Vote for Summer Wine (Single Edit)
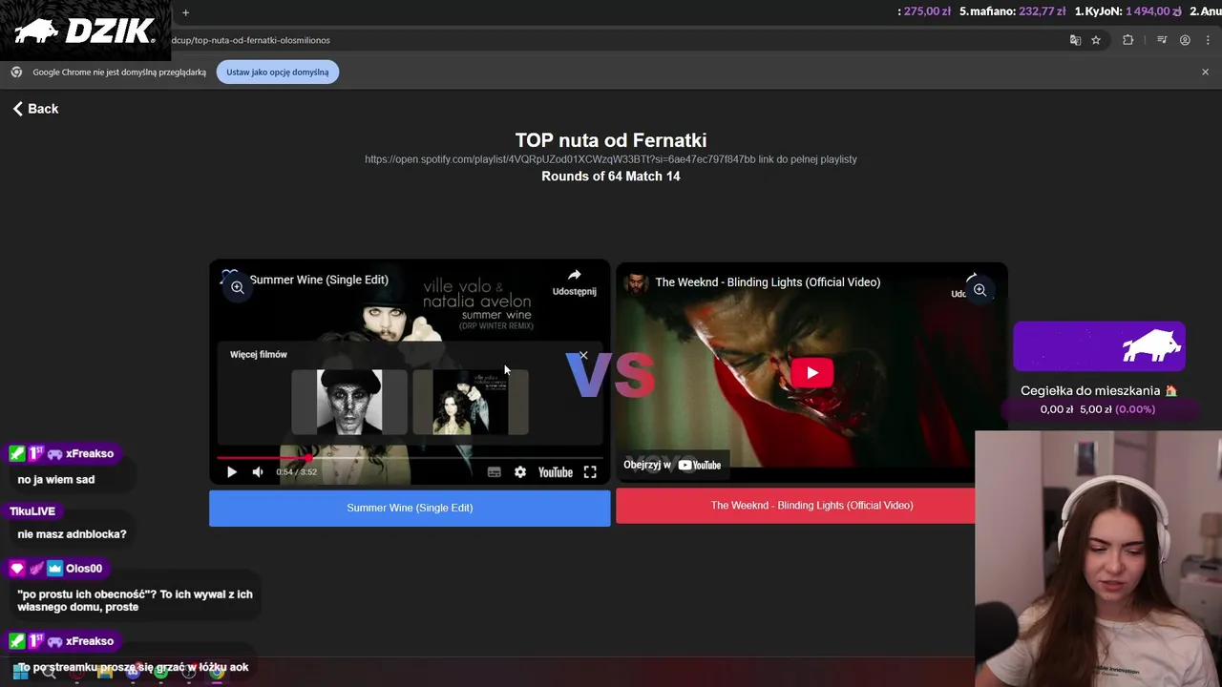 coord(410,508)
